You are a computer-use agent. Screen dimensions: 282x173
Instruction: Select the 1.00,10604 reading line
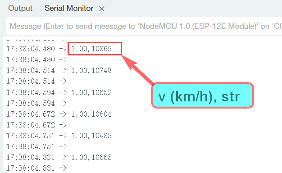pyautogui.click(x=59, y=114)
